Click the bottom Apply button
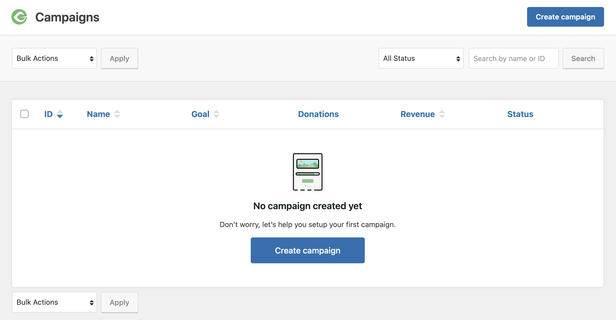 120,302
